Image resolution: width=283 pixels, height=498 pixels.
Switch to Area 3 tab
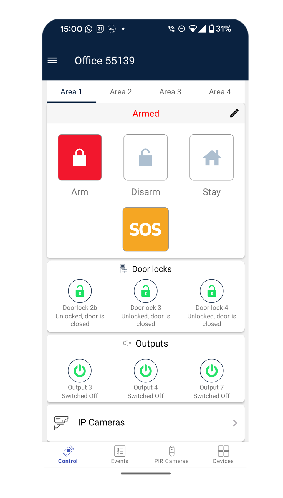[170, 92]
